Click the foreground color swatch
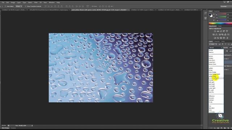The image size is (232, 130). coord(210,14)
